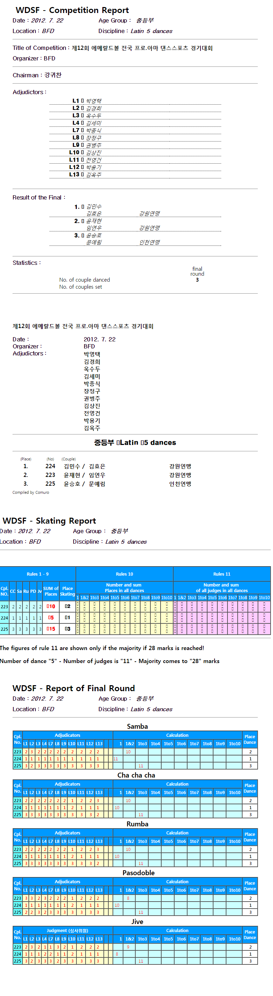273x996 pixels.
Task: Select the "Title of Competition" line
Action: point(112,48)
